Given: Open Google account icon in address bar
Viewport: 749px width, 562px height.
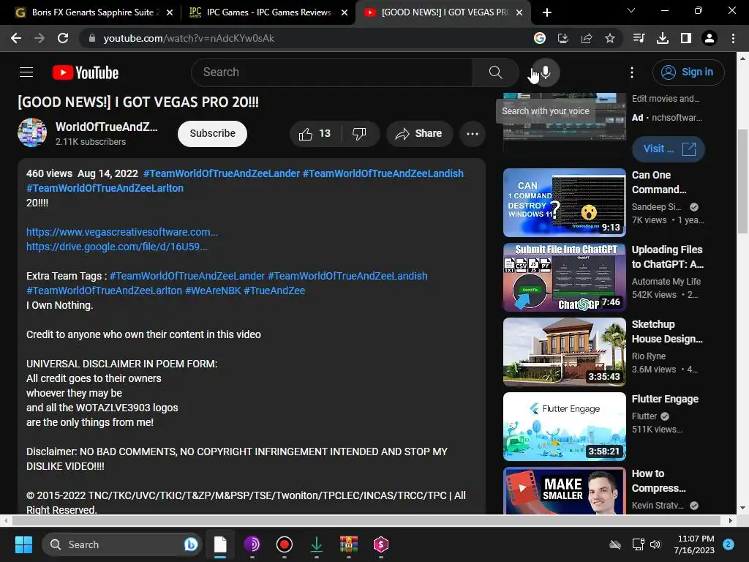Looking at the screenshot, I should [x=539, y=38].
